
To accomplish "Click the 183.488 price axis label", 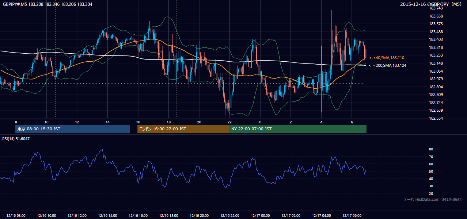I will 436,32.
